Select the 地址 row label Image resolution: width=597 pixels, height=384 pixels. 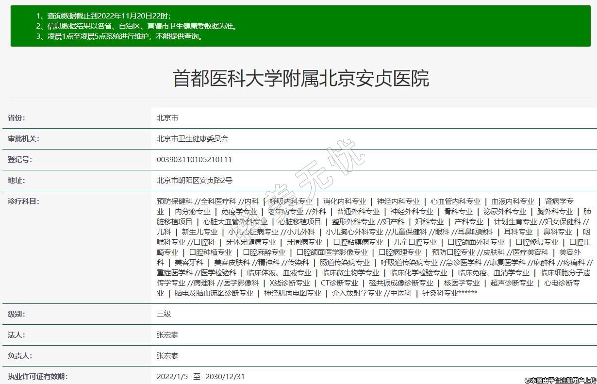click(17, 181)
